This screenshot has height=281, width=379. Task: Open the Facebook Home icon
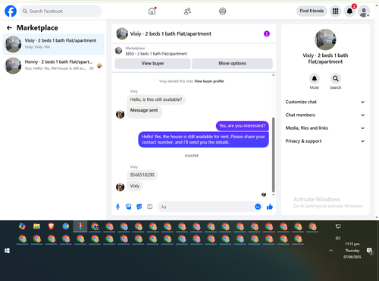point(152,11)
